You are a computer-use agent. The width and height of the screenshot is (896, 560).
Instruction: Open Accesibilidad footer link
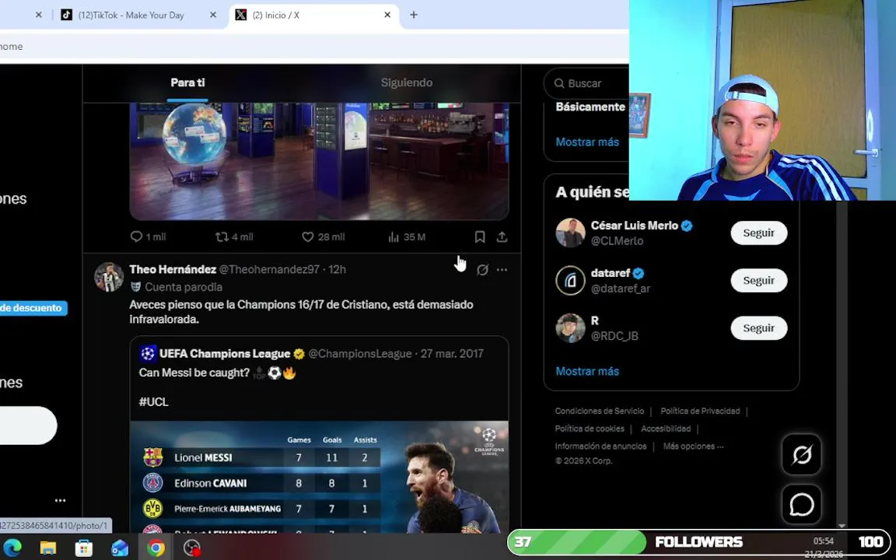click(x=666, y=429)
